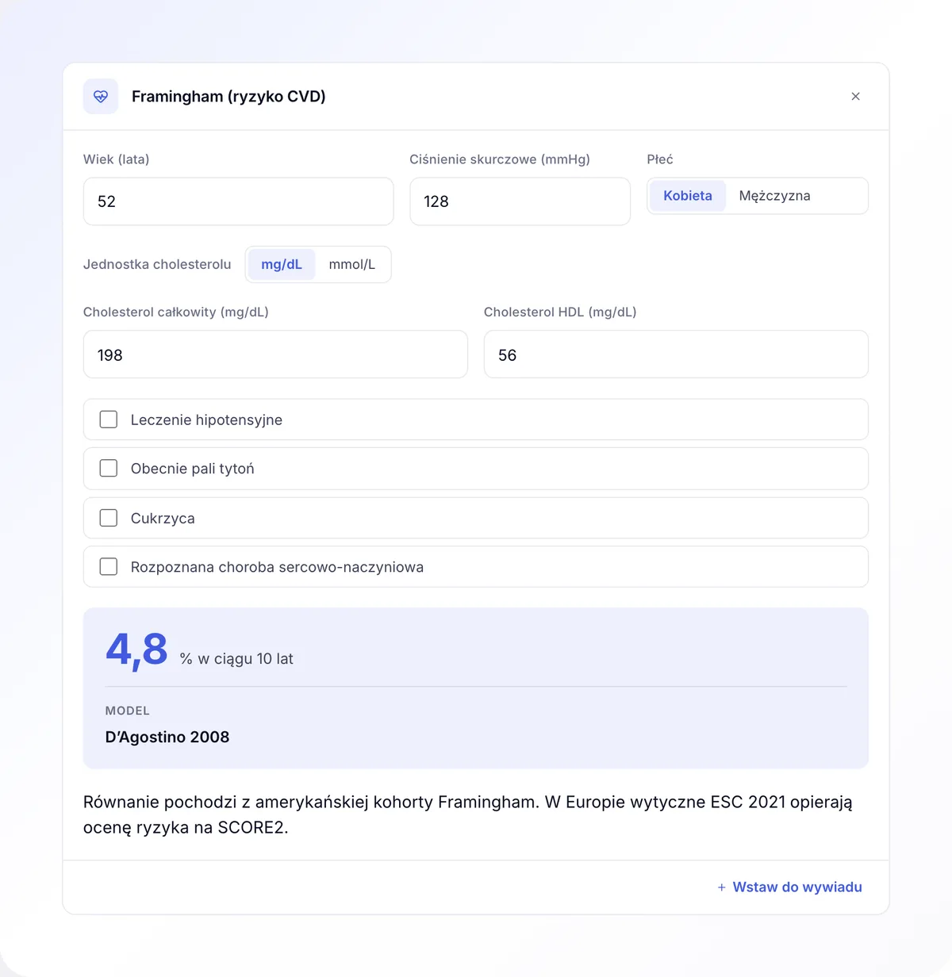952x977 pixels.
Task: Click the Jednostka cholesterolu label
Action: [157, 265]
